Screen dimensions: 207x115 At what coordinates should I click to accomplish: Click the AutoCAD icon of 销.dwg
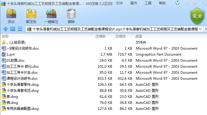click(x=4, y=102)
